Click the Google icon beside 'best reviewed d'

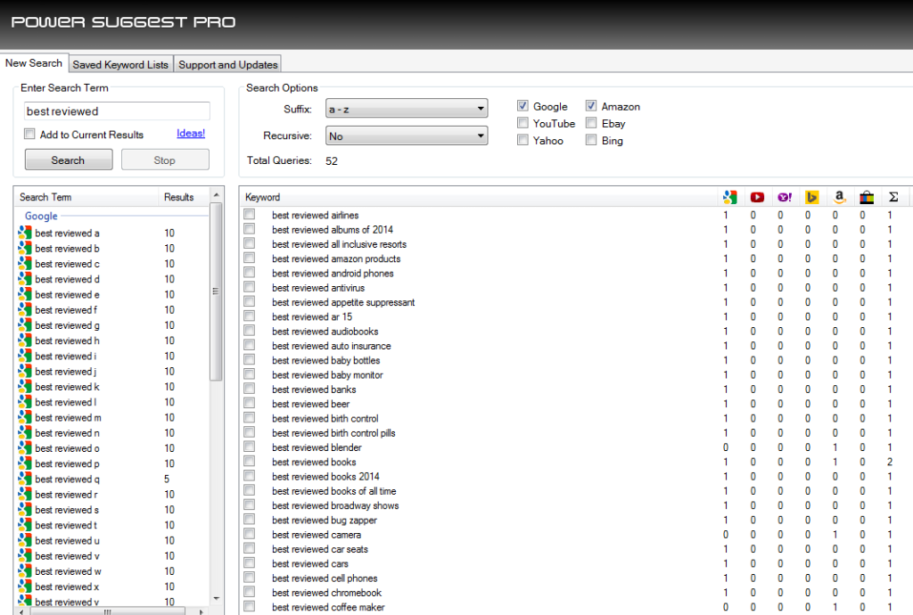pos(24,279)
